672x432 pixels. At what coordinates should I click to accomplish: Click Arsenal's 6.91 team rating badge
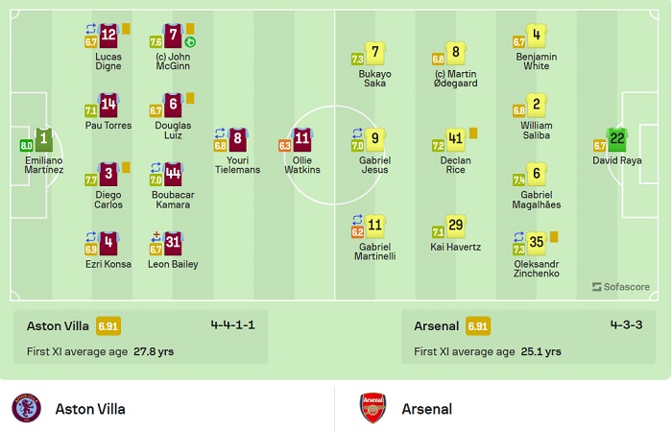pyautogui.click(x=478, y=326)
